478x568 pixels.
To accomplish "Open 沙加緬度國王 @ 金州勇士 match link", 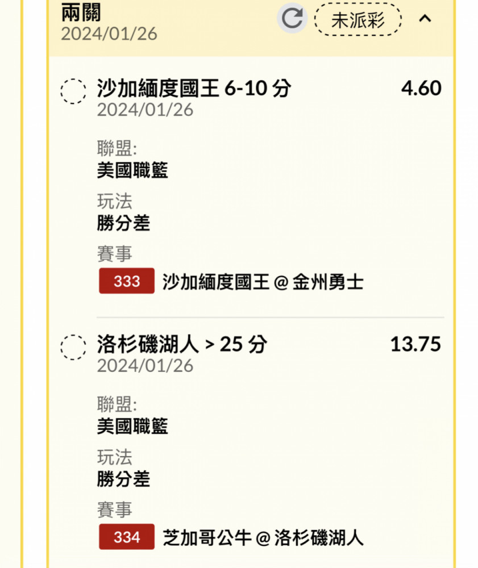I will click(263, 282).
